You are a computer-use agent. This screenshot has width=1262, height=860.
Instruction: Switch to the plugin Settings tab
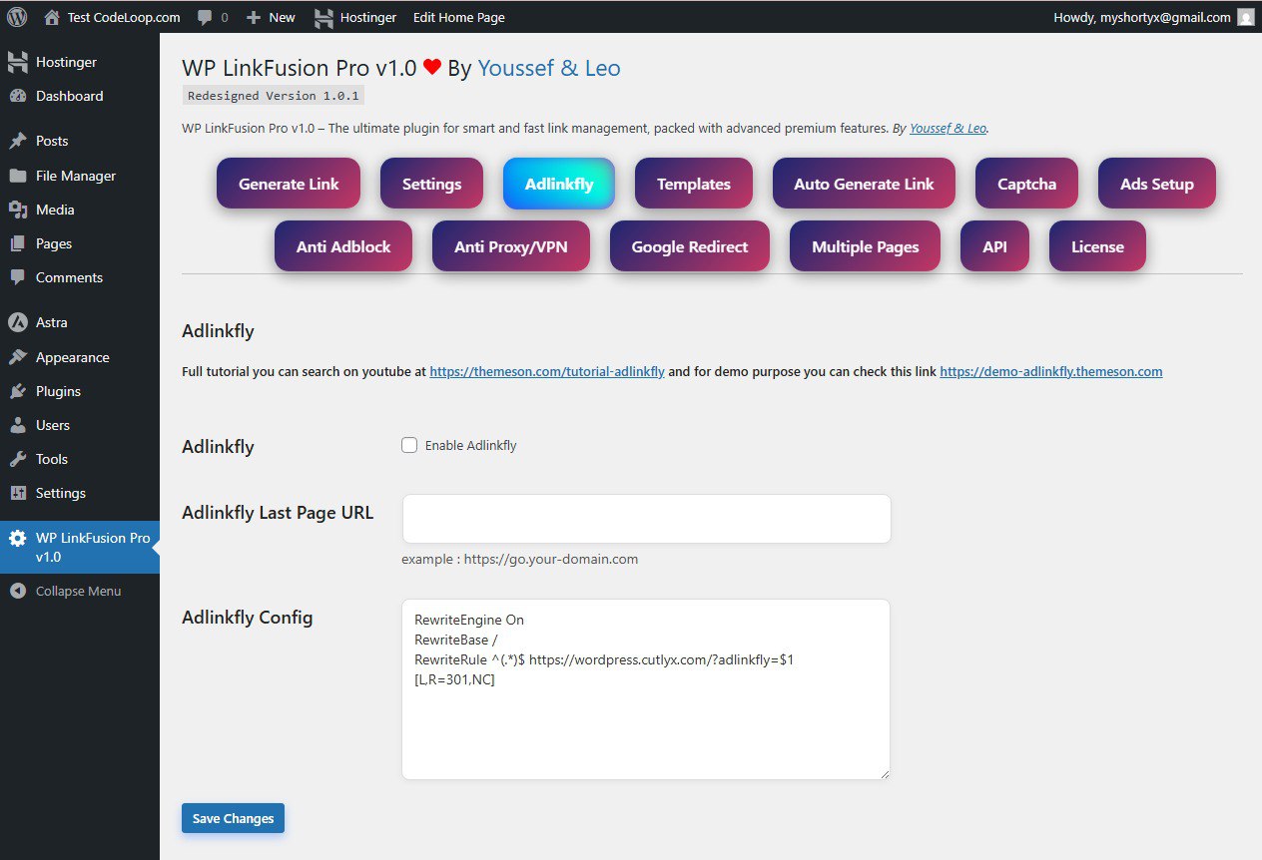pyautogui.click(x=431, y=184)
